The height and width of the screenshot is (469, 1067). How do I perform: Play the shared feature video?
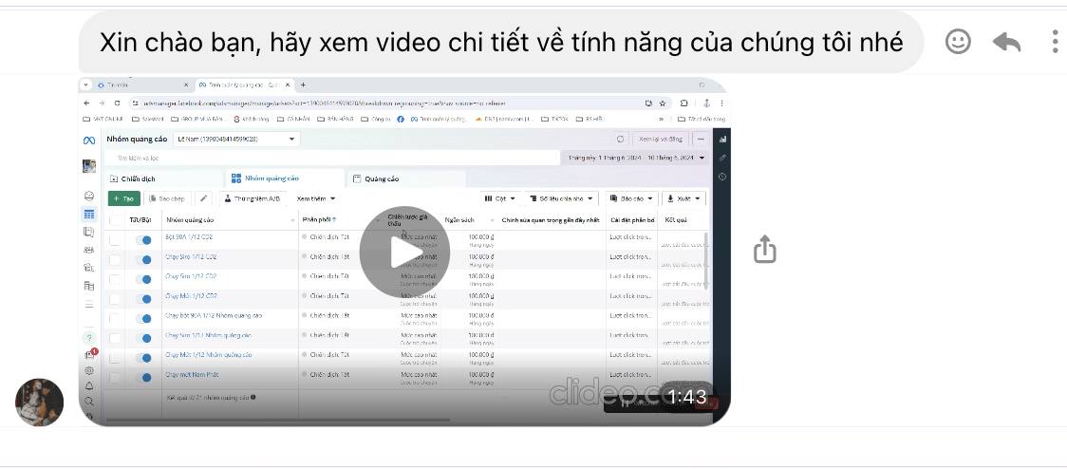point(403,252)
